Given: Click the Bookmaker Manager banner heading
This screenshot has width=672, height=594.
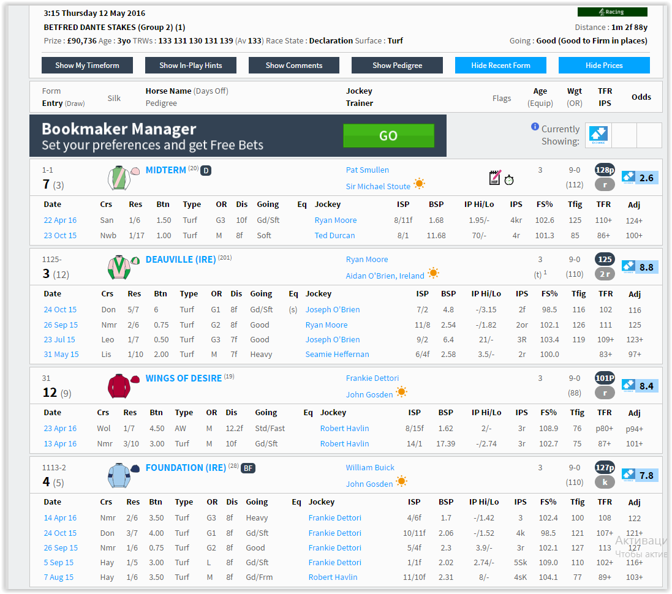Looking at the screenshot, I should (x=119, y=129).
